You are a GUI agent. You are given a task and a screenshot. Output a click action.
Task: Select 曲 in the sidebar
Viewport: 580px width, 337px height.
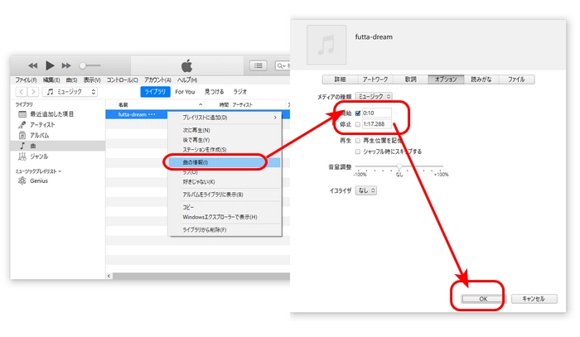(x=58, y=146)
